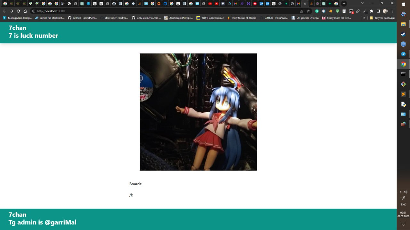Click the share icon in address bar

301,11
